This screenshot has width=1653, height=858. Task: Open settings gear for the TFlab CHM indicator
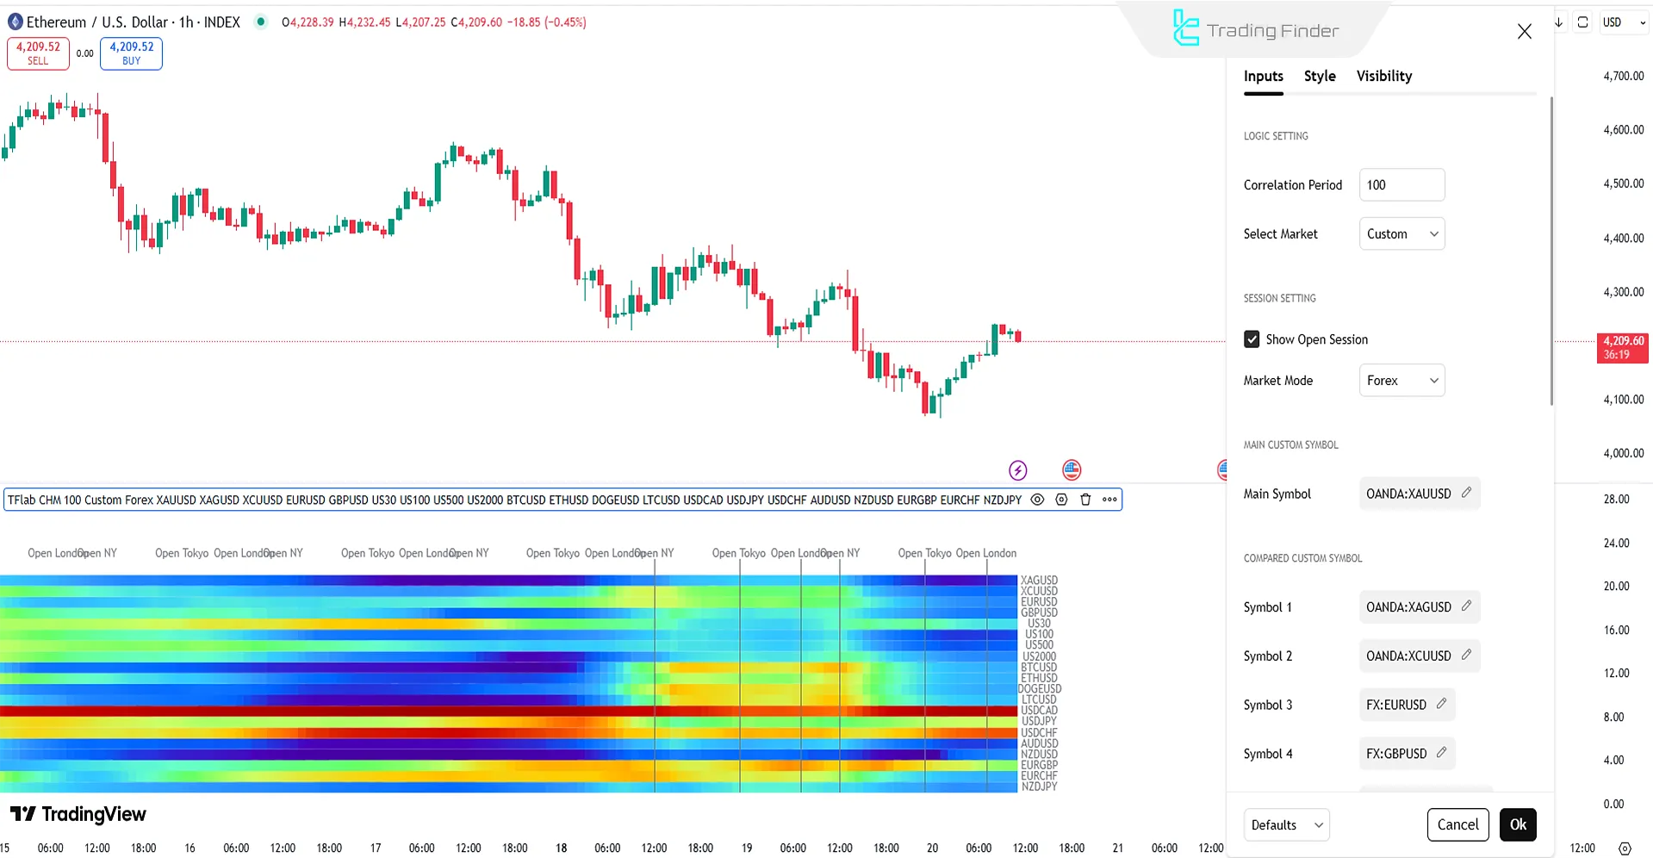1060,500
